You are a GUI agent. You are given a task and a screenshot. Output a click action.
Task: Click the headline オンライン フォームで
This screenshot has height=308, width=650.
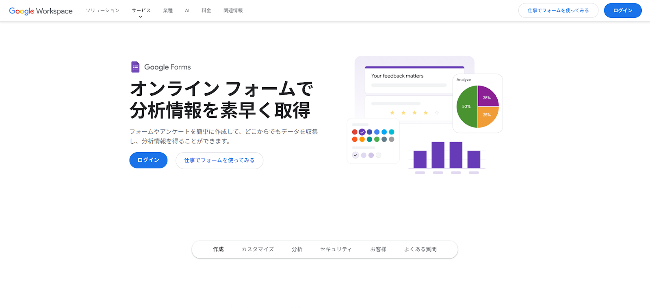222,89
